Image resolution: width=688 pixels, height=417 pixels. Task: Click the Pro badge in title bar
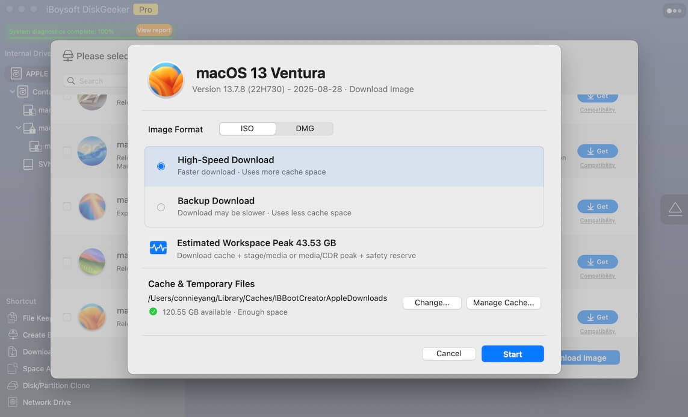145,10
